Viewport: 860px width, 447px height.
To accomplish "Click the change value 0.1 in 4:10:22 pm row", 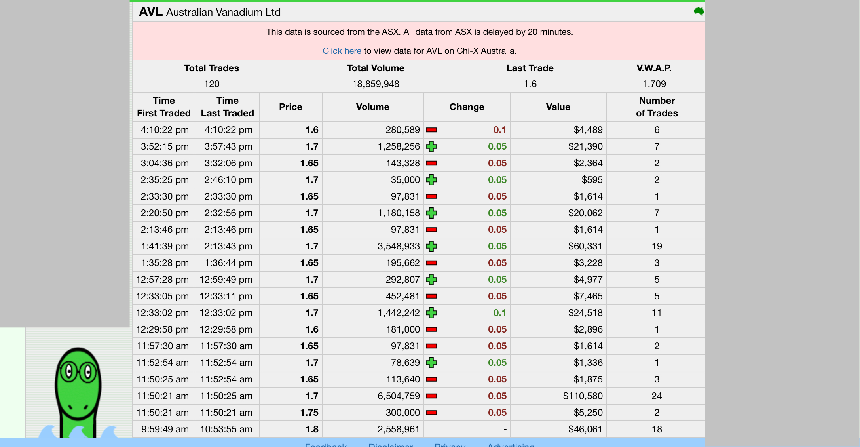I will 500,130.
